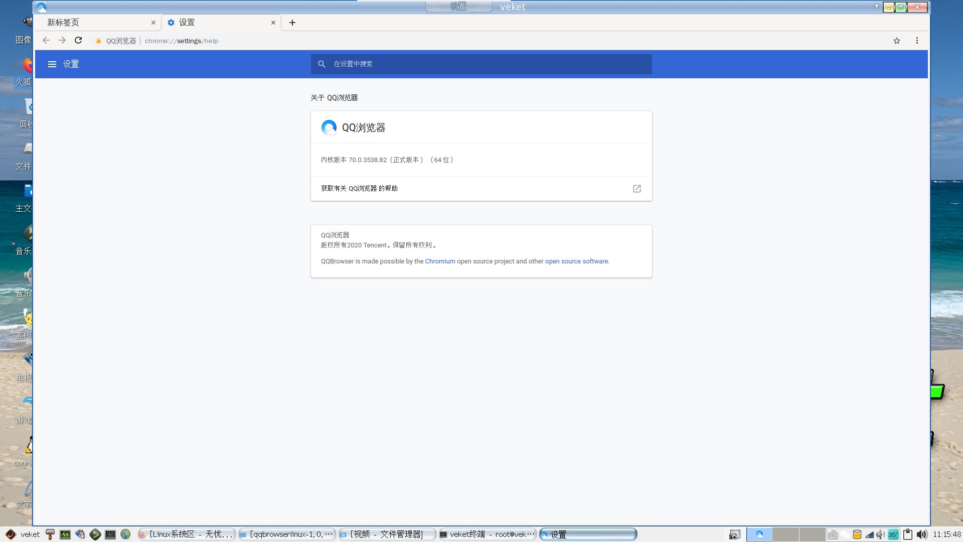Click the green play-arrow icon in the taskbar
Screen dimensions: 963x542
[x=95, y=534]
